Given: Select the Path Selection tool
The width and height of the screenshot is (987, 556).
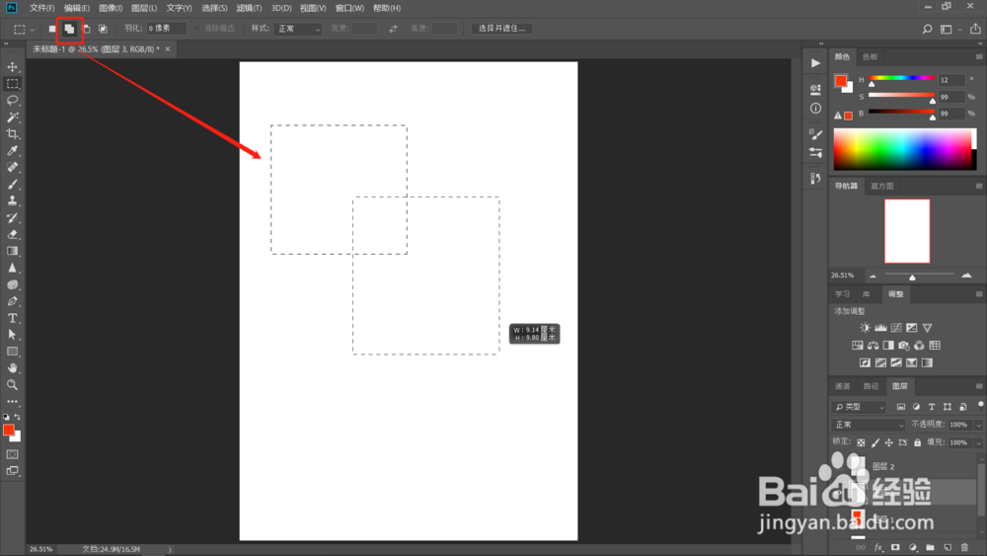Looking at the screenshot, I should click(x=12, y=335).
